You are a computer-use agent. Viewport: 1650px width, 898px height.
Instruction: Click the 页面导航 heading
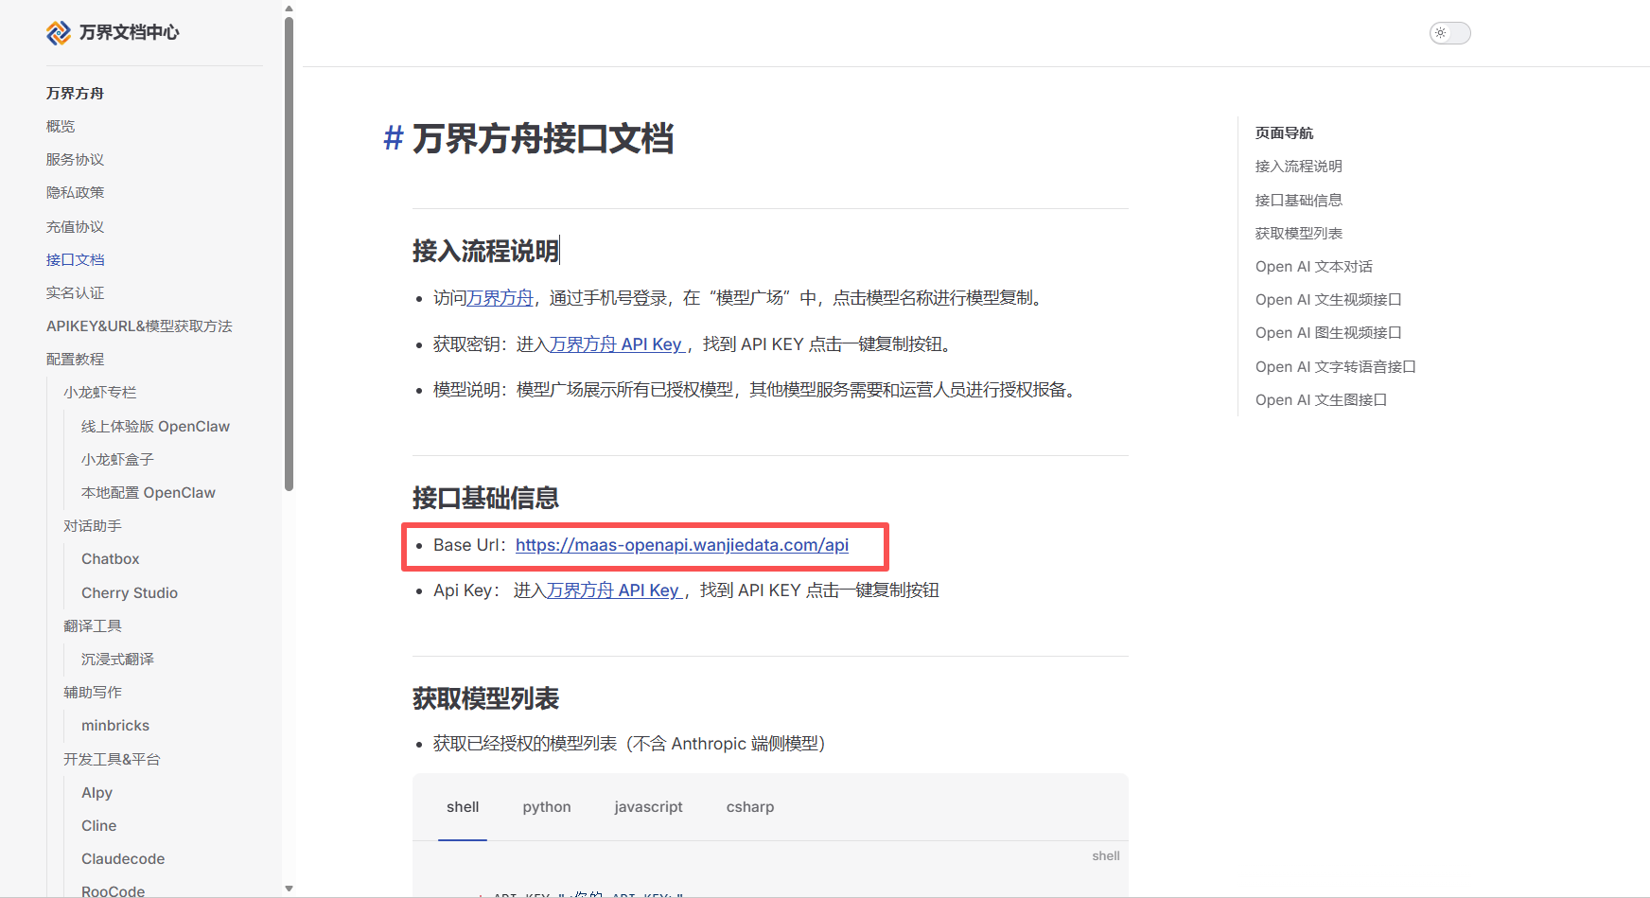[x=1284, y=132]
